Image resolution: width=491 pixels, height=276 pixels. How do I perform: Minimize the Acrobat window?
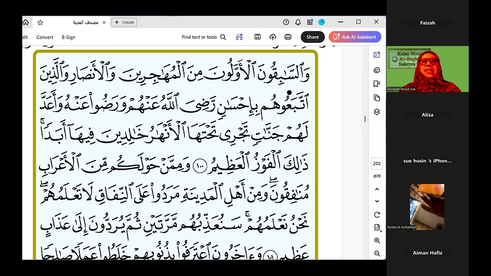click(340, 22)
